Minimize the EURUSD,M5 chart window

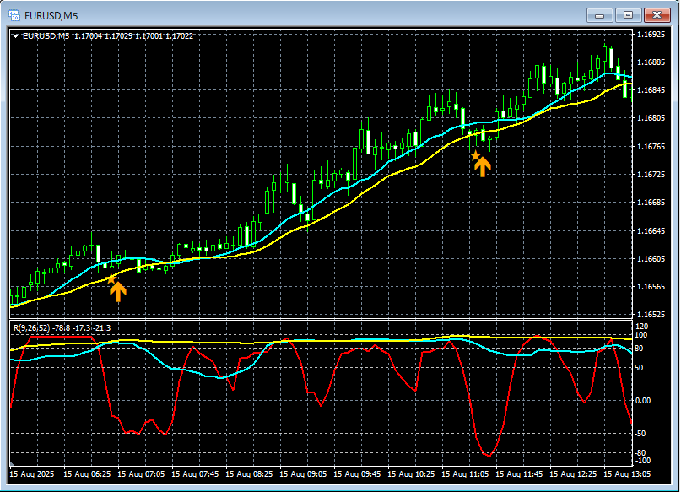600,16
